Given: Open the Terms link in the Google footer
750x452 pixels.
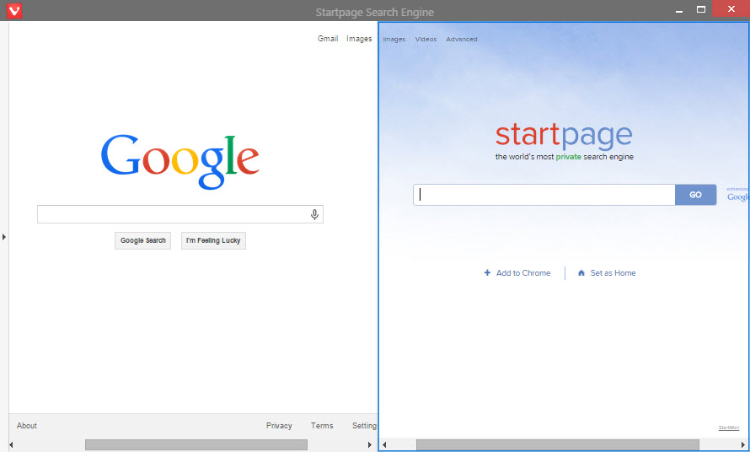Looking at the screenshot, I should tap(322, 426).
